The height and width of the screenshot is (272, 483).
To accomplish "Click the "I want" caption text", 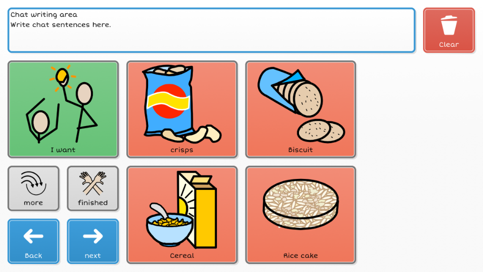I will [63, 150].
